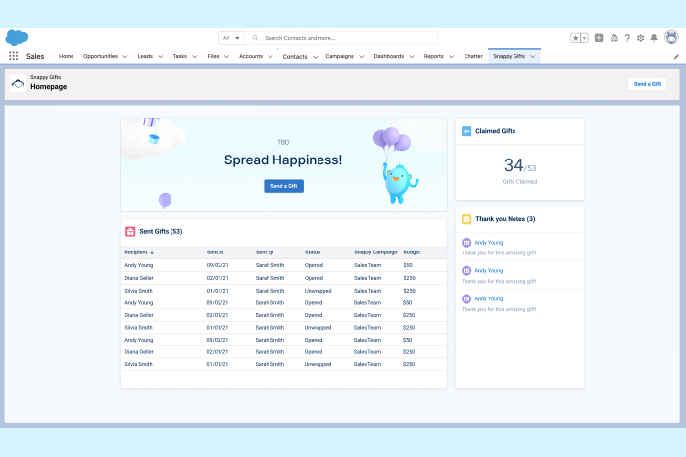Click Send a Gift in the page header

pos(647,84)
